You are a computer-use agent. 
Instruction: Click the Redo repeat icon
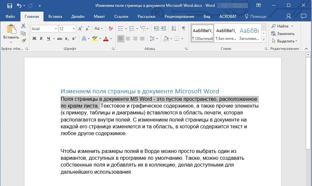31,6
